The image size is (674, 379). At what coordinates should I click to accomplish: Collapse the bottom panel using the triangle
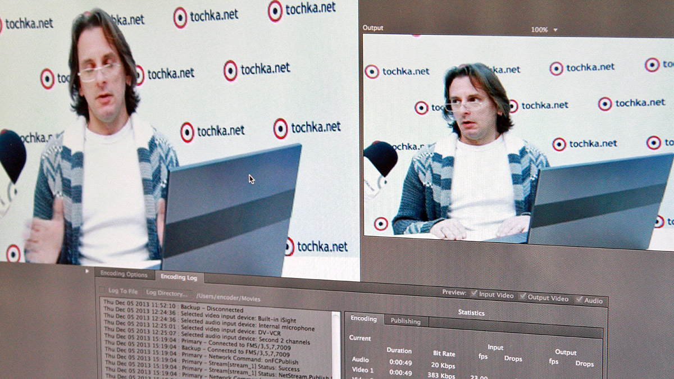point(87,271)
